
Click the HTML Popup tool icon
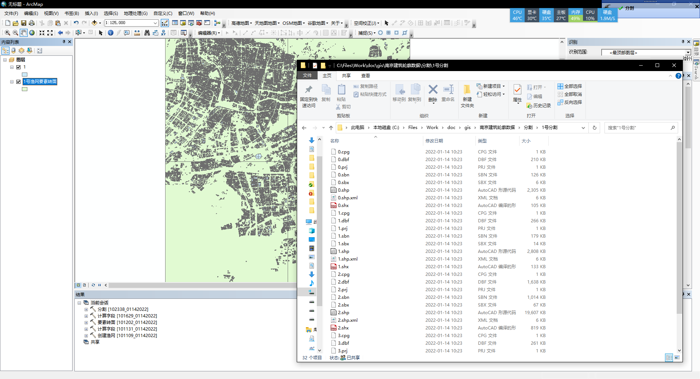(x=127, y=33)
